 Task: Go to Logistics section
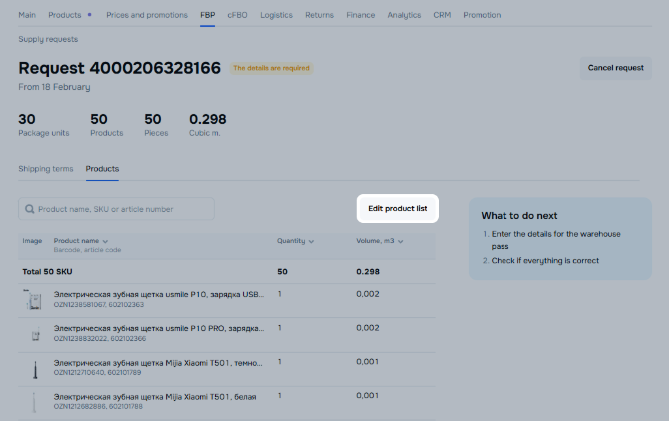click(x=276, y=15)
